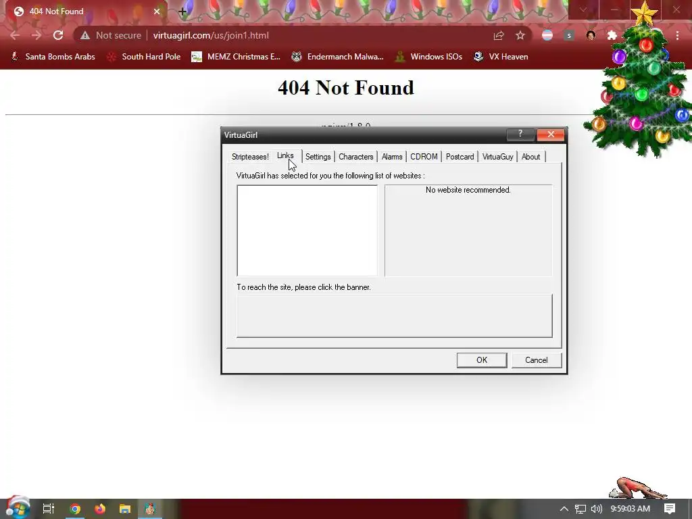Image resolution: width=692 pixels, height=519 pixels.
Task: Open the profile avatar icon
Action: [x=591, y=35]
